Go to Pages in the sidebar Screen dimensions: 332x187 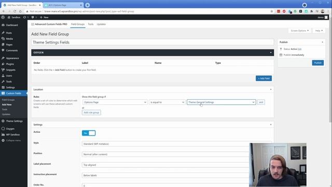click(9, 45)
